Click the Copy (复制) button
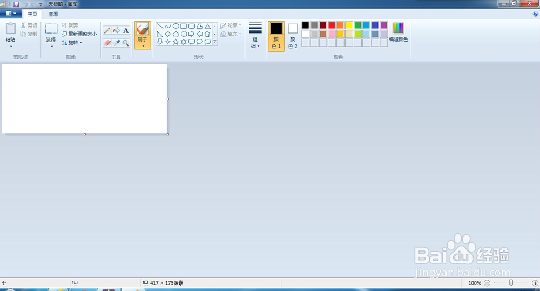 pyautogui.click(x=29, y=34)
